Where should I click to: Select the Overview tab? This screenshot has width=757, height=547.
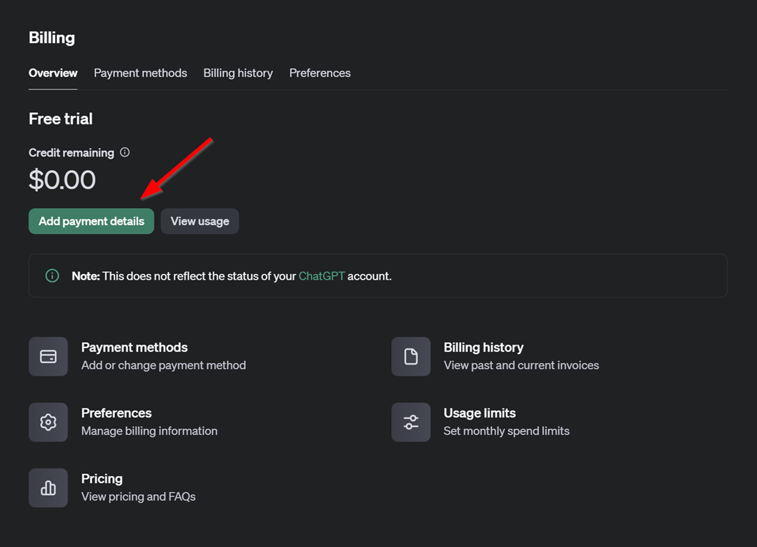tap(53, 73)
